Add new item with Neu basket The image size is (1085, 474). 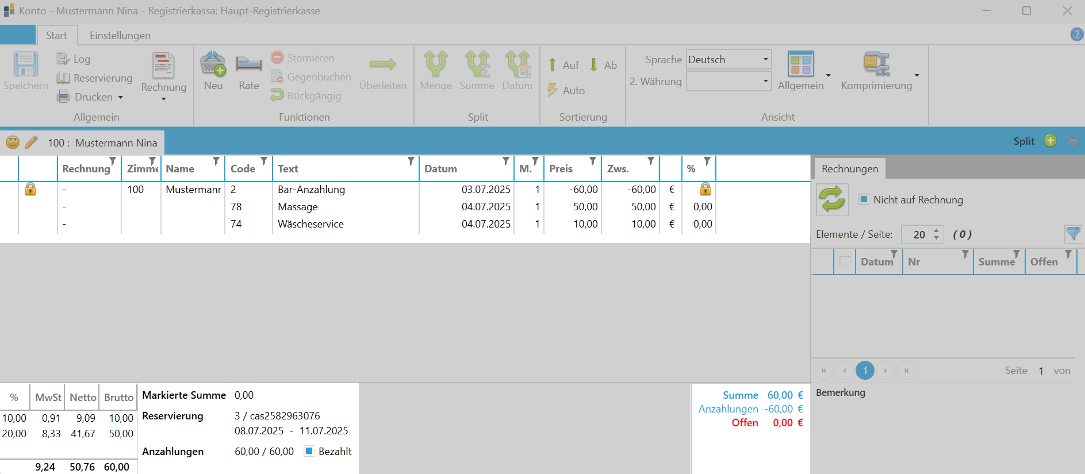[213, 64]
